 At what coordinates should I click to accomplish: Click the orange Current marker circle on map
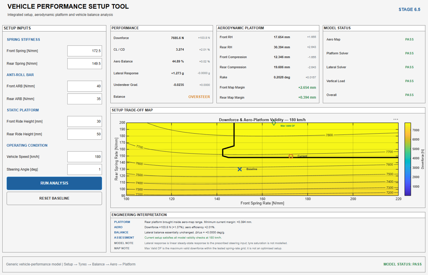[x=291, y=156]
